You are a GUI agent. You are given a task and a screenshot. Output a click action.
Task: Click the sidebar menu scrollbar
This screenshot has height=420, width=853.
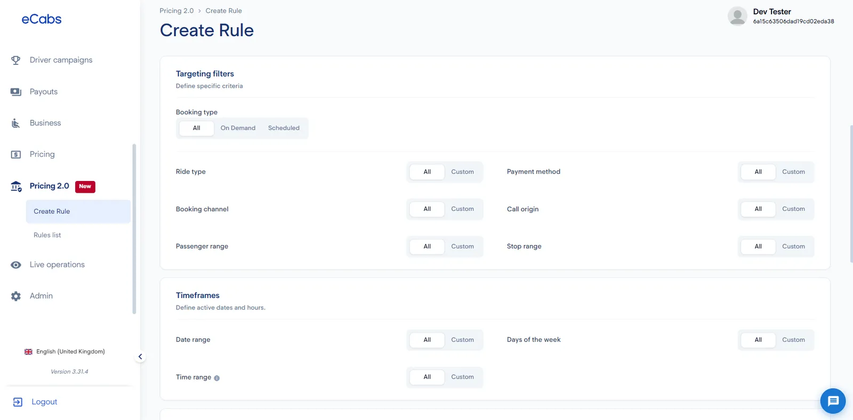134,229
